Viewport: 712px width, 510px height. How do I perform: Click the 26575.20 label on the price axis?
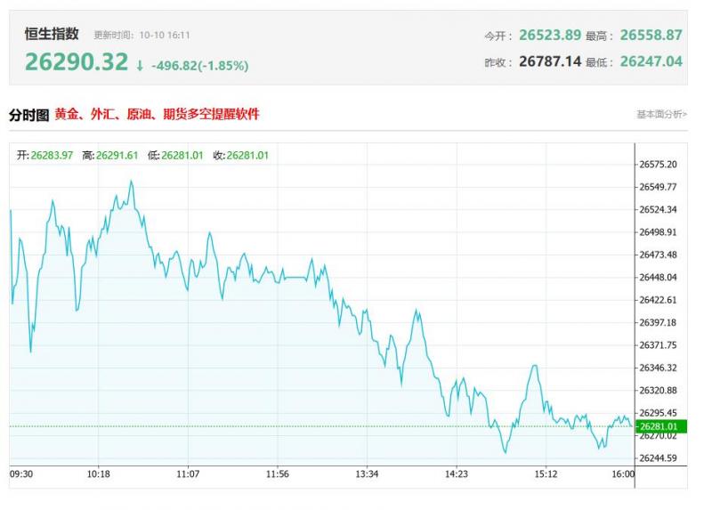658,165
